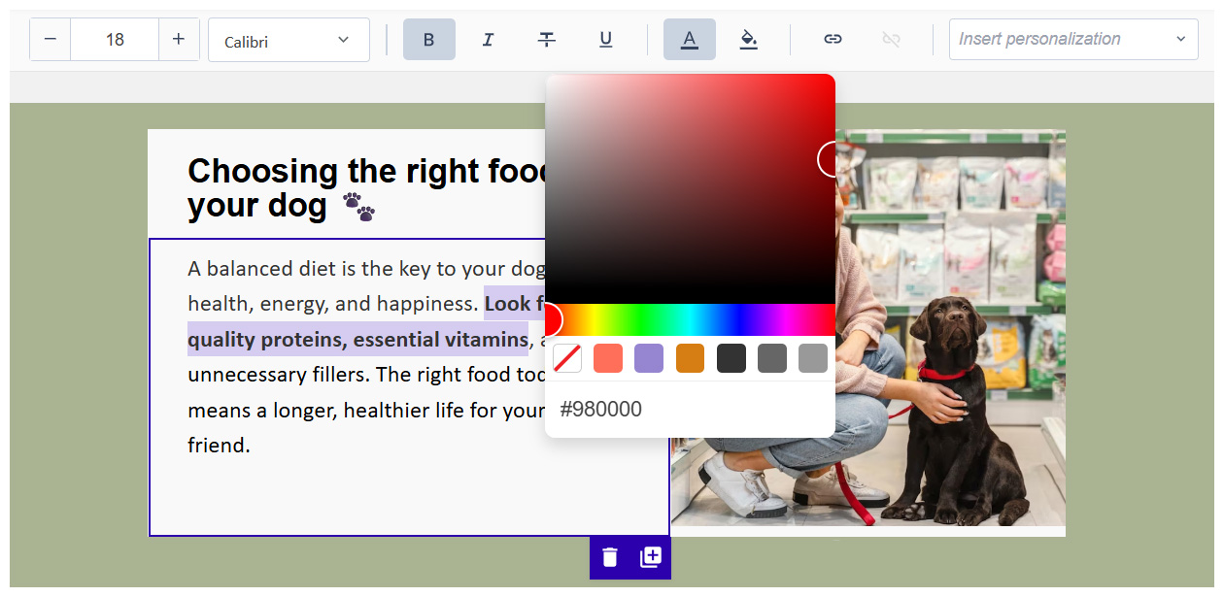Expand the Insert personalization dropdown
Viewport: 1224px width, 597px height.
click(1071, 40)
